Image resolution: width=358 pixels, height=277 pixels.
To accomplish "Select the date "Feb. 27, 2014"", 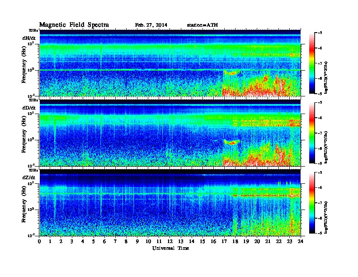I will click(x=151, y=25).
